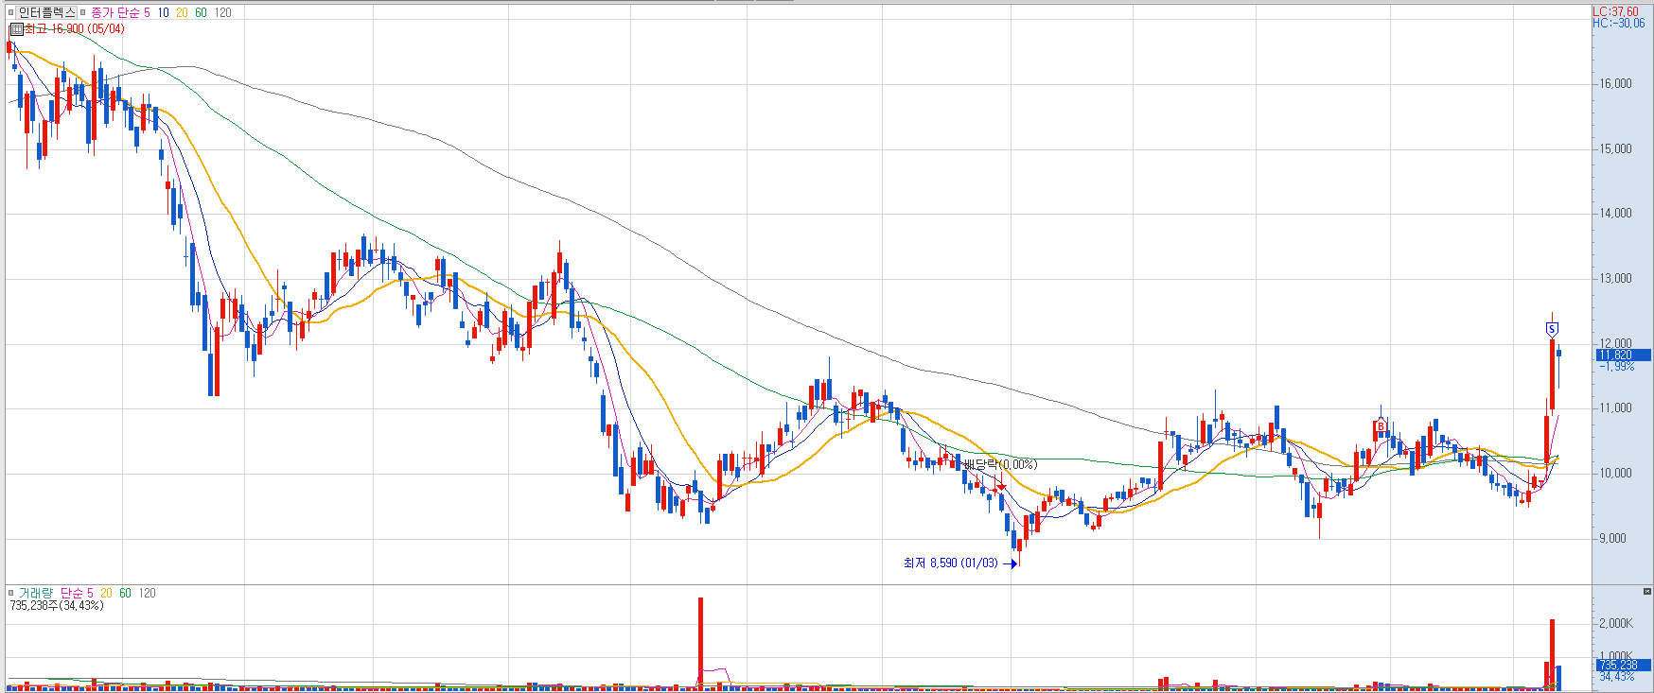The width and height of the screenshot is (1654, 693).
Task: Toggle the 단순 5 volume moving average
Action: pyautogui.click(x=77, y=593)
